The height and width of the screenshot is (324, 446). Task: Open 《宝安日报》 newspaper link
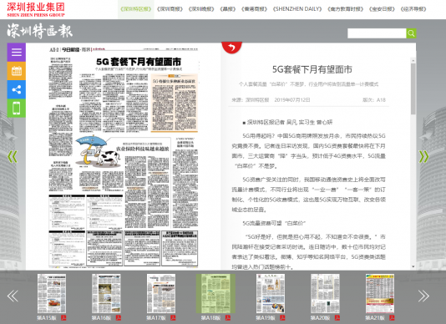point(382,9)
